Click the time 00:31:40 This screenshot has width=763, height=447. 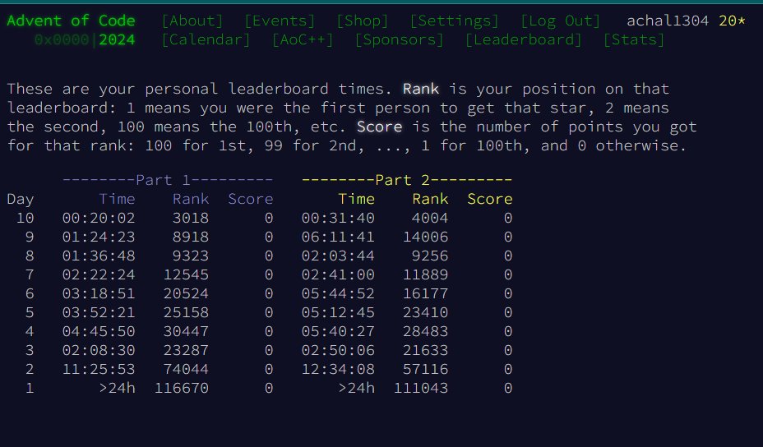[338, 218]
